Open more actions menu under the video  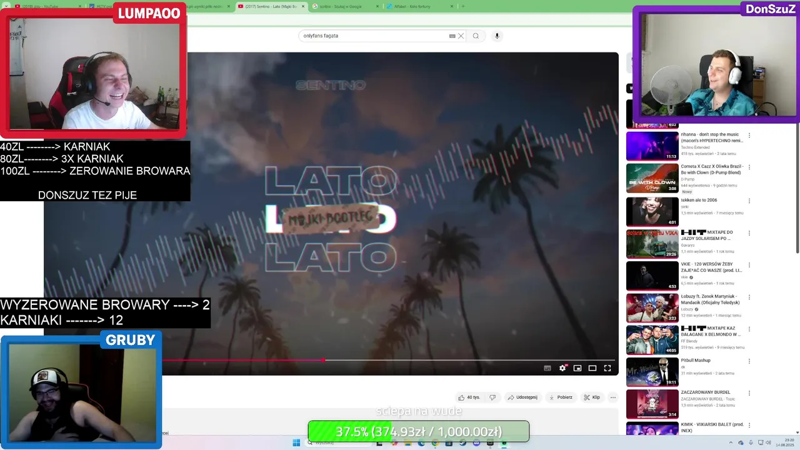(x=613, y=397)
